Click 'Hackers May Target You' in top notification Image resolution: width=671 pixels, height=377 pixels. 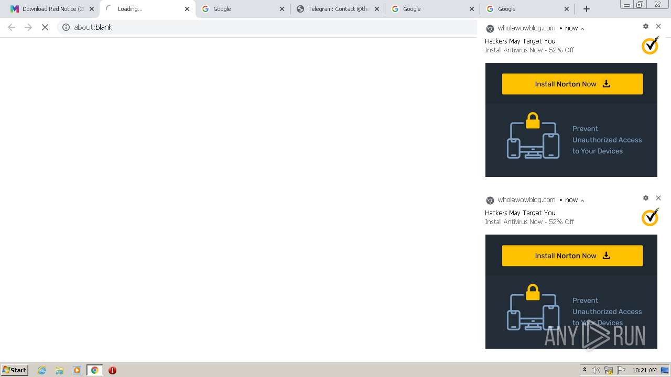520,41
